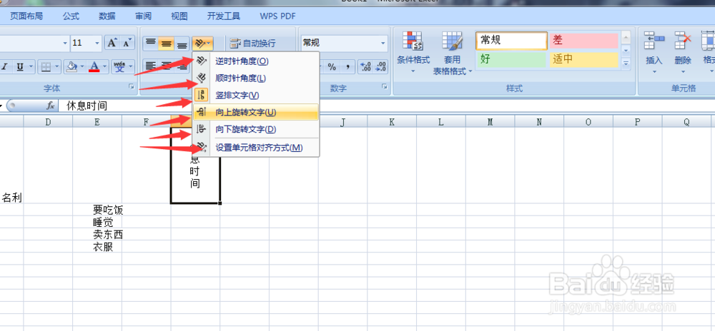Open the 字体 group dialog launcher

[132, 86]
